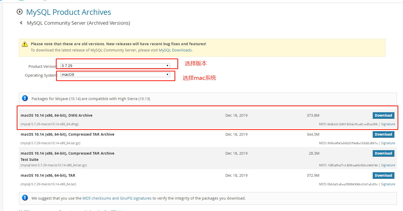Download the 344.5M Compressed TAR Archive
This screenshot has width=403, height=211.
(383, 134)
